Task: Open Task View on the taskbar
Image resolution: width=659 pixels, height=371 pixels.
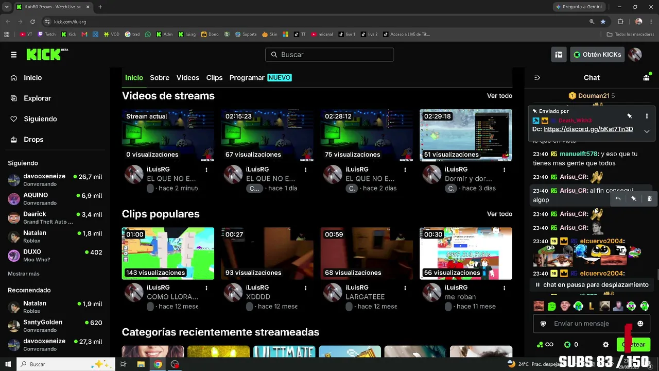Action: click(124, 364)
